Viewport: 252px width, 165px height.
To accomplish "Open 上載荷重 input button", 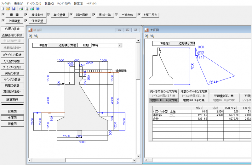I will [14, 21].
